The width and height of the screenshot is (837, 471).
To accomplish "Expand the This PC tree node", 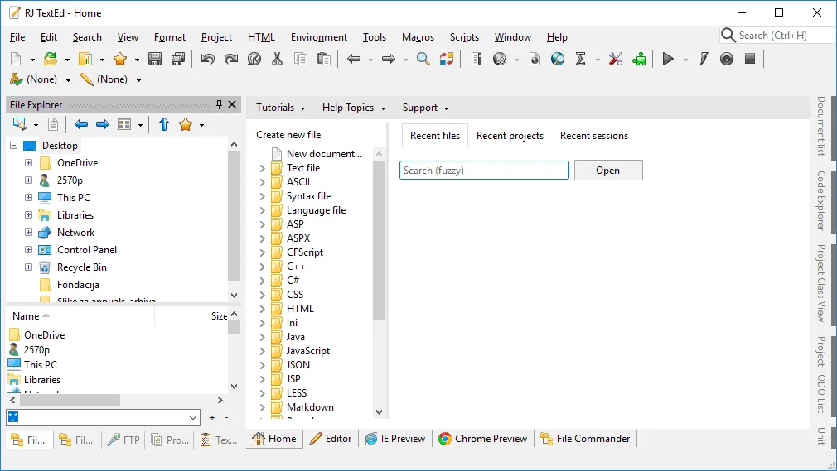I will [29, 197].
